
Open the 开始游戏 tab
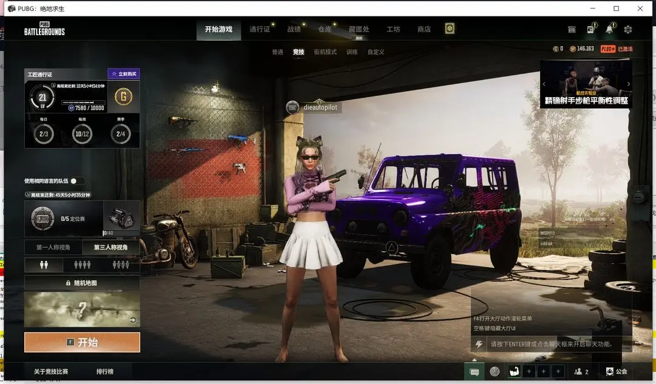[x=219, y=29]
